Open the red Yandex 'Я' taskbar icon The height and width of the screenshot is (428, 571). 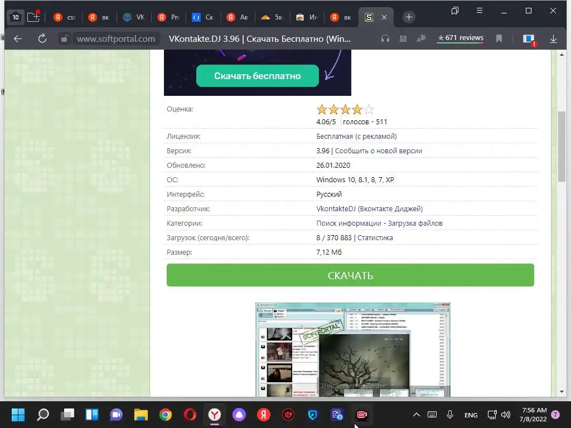[264, 415]
